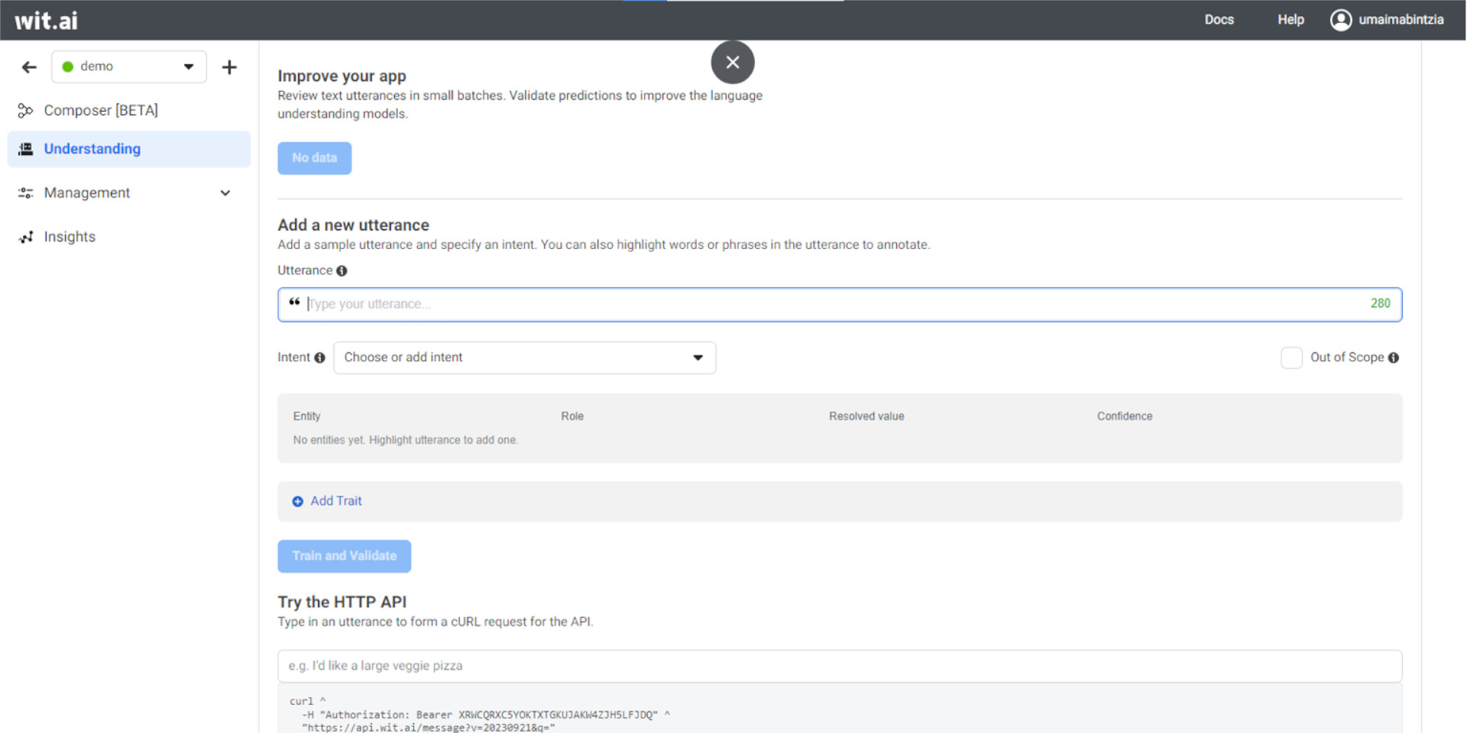Focus the HTTP API utterance input field
The width and height of the screenshot is (1467, 733).
[839, 666]
